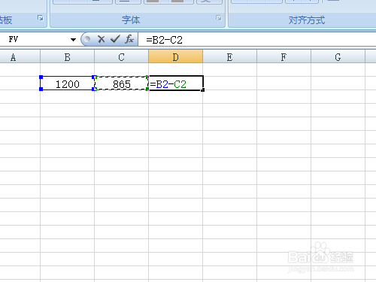Screen dimensions: 376x282
Task: Select column A header
Action: click(x=20, y=57)
